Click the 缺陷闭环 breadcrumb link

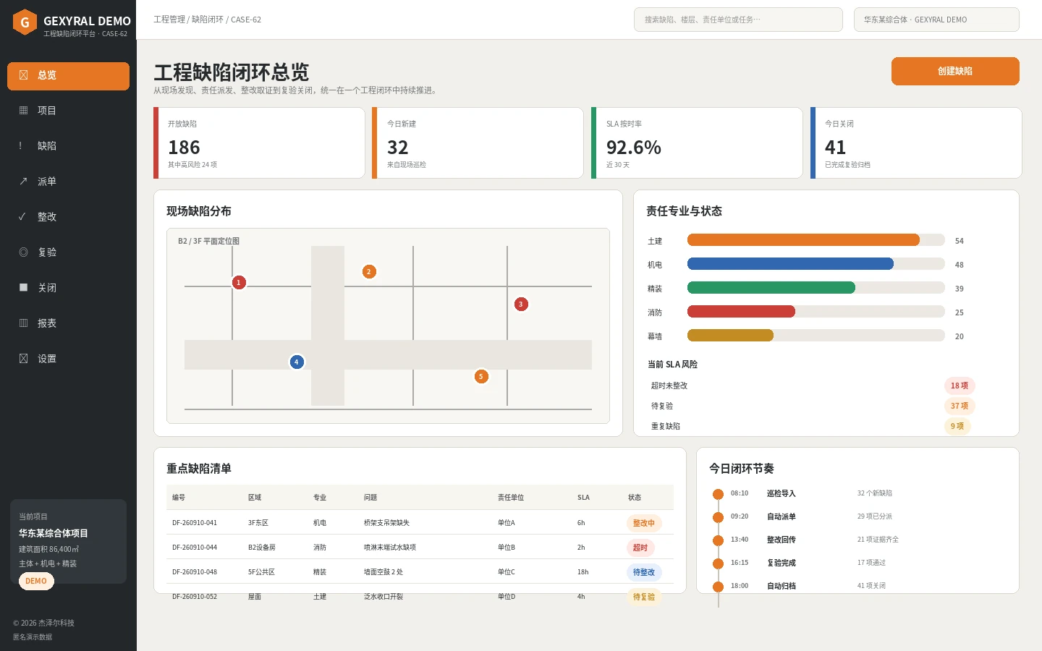(208, 20)
